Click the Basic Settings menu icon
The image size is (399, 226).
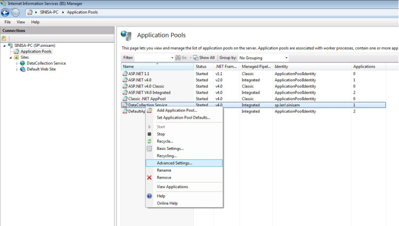(x=149, y=148)
